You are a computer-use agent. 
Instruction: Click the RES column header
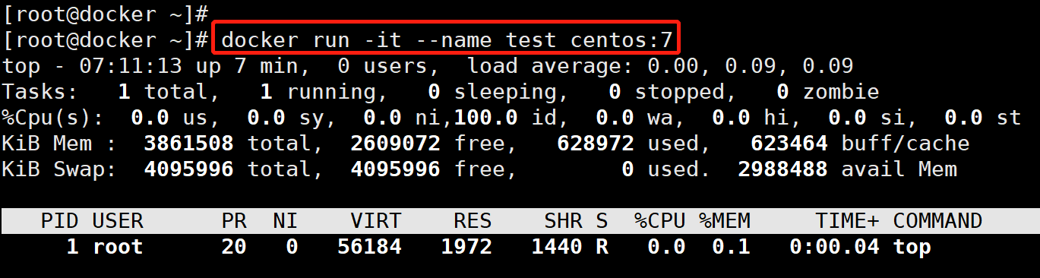click(x=473, y=221)
